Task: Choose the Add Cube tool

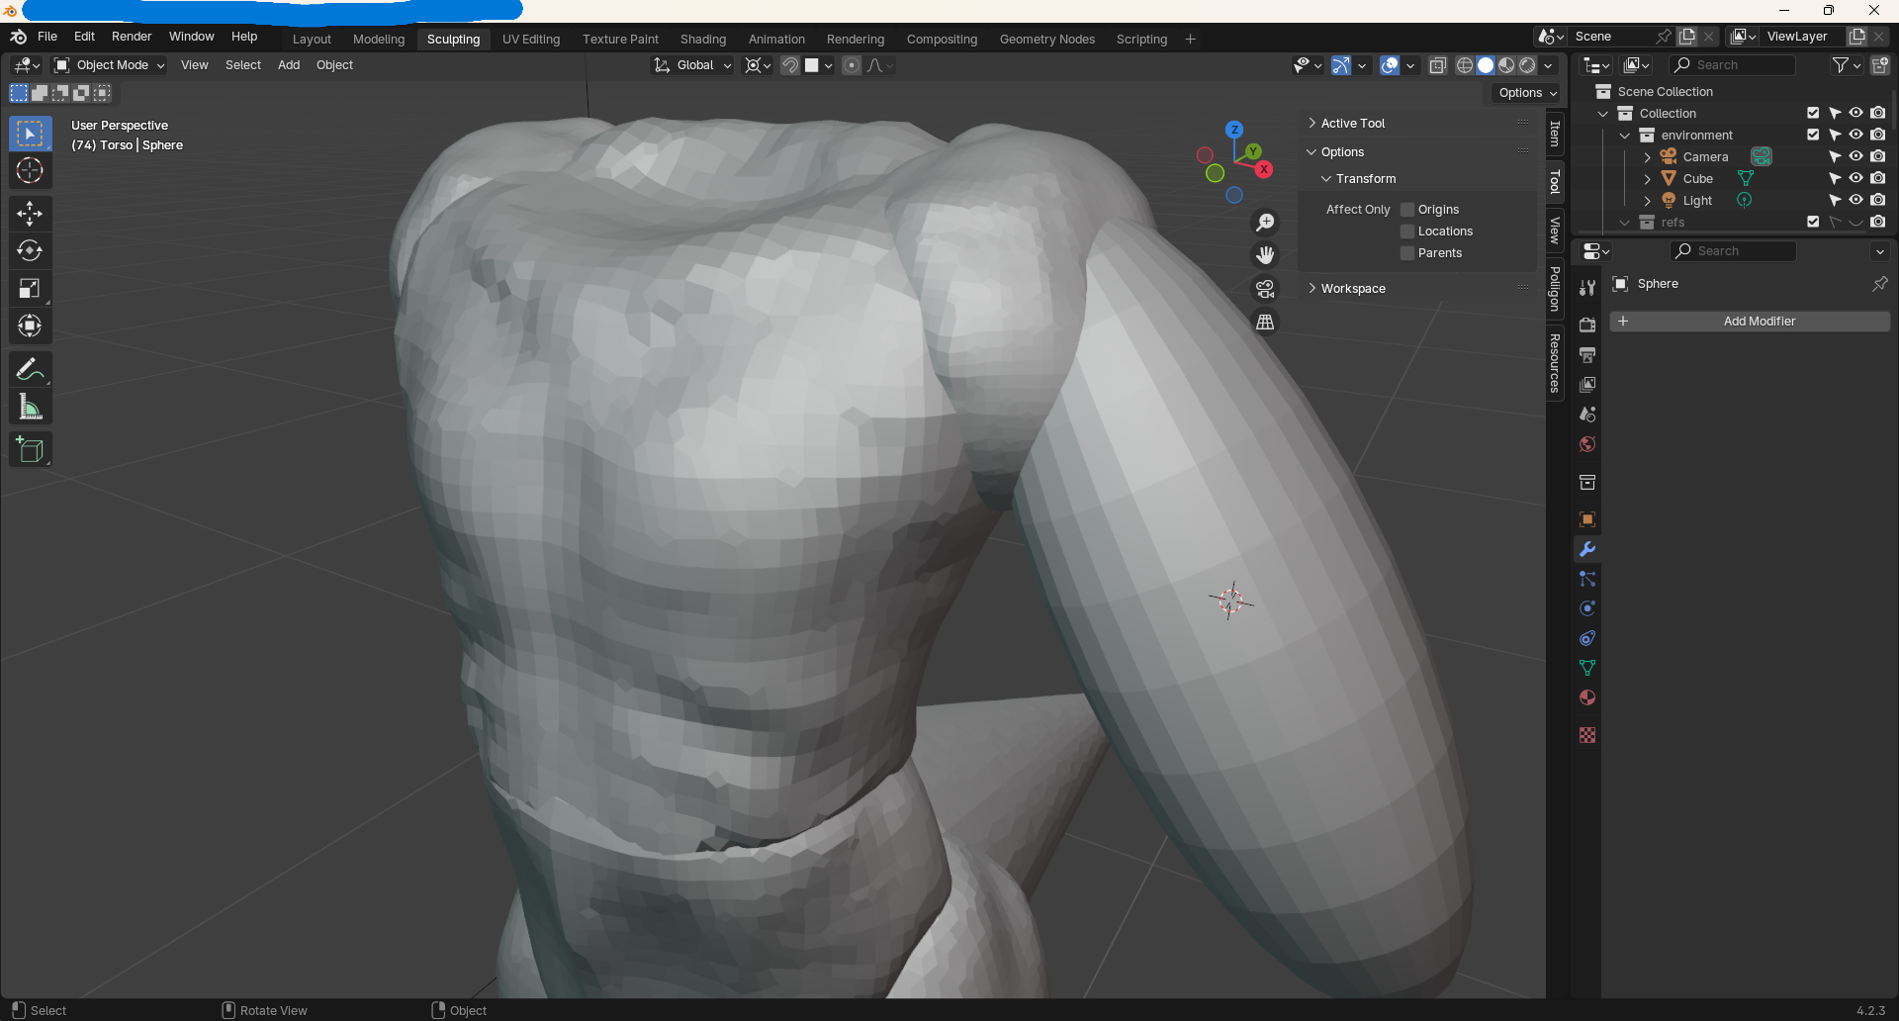Action: click(x=30, y=449)
